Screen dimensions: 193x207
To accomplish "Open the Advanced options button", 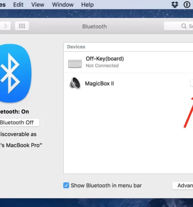I will tap(183, 186).
